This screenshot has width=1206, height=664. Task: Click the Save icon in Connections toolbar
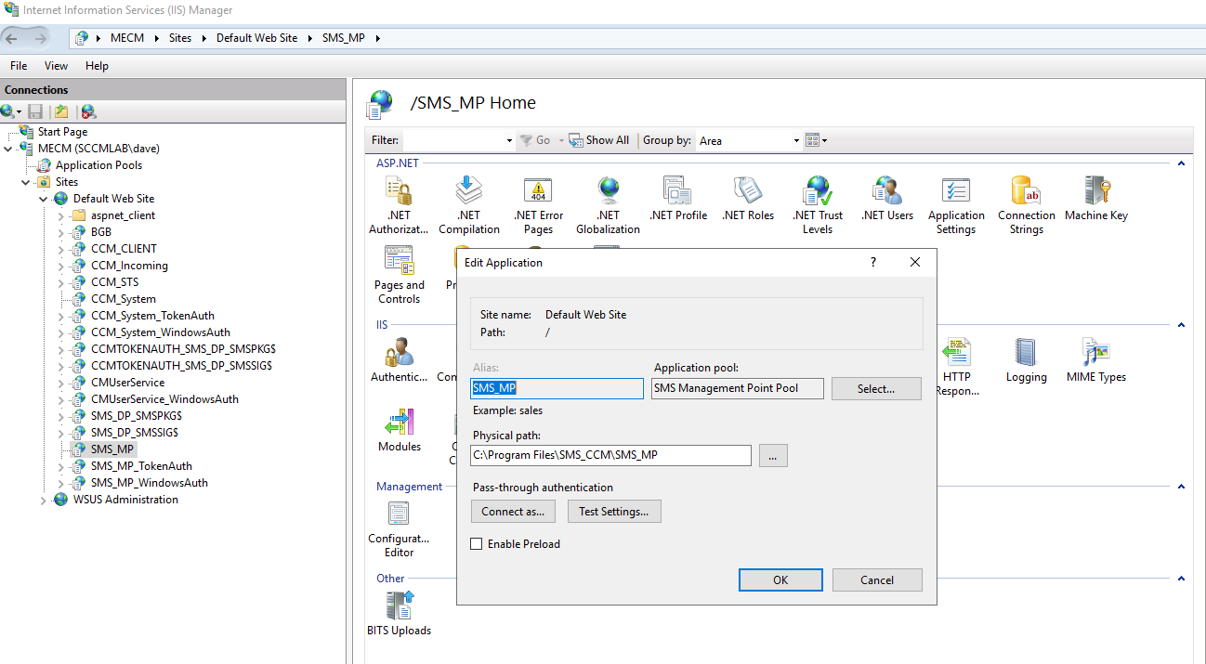click(x=35, y=111)
